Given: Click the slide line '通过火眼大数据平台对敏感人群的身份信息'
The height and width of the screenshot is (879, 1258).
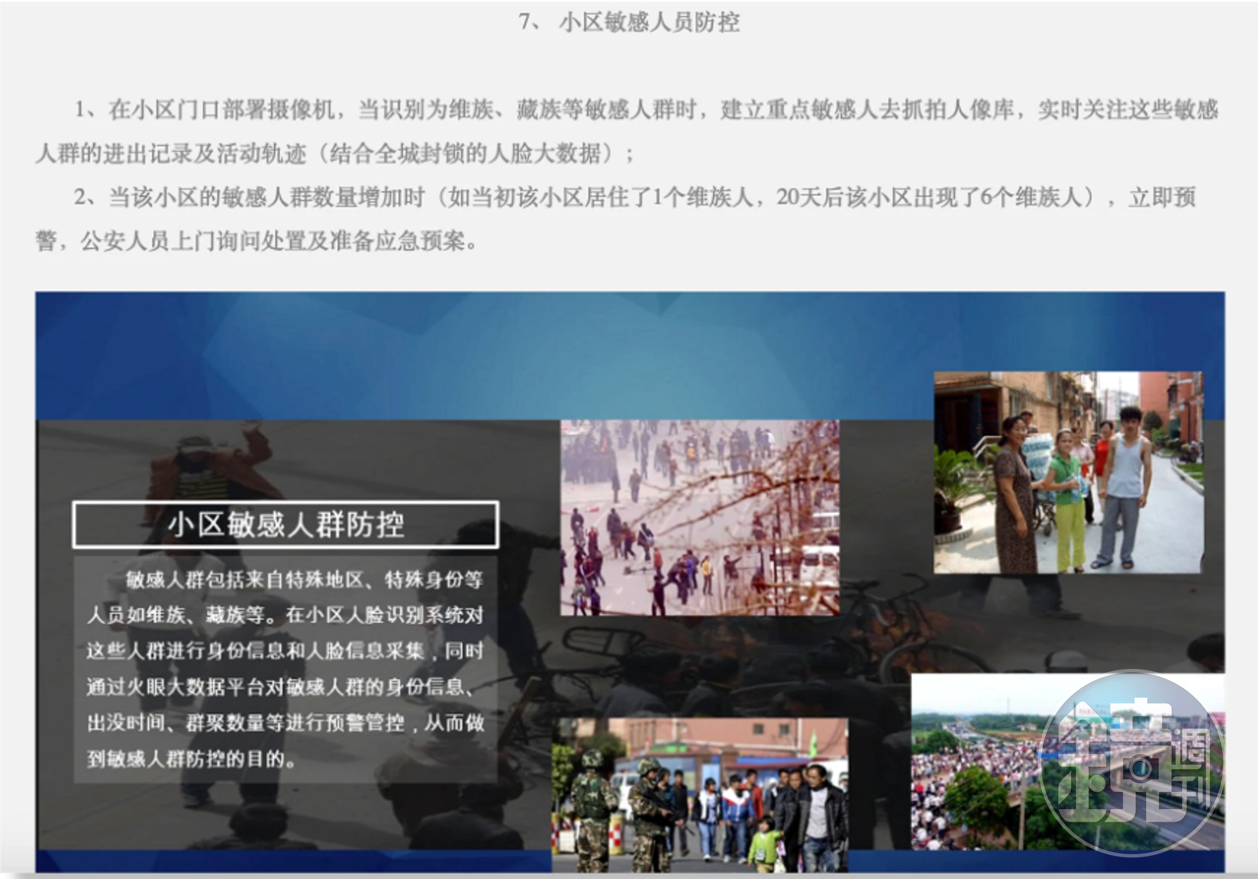Looking at the screenshot, I should [x=280, y=687].
